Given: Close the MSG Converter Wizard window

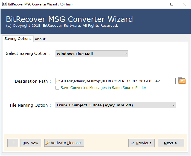Looking at the screenshot, I should [x=184, y=4].
